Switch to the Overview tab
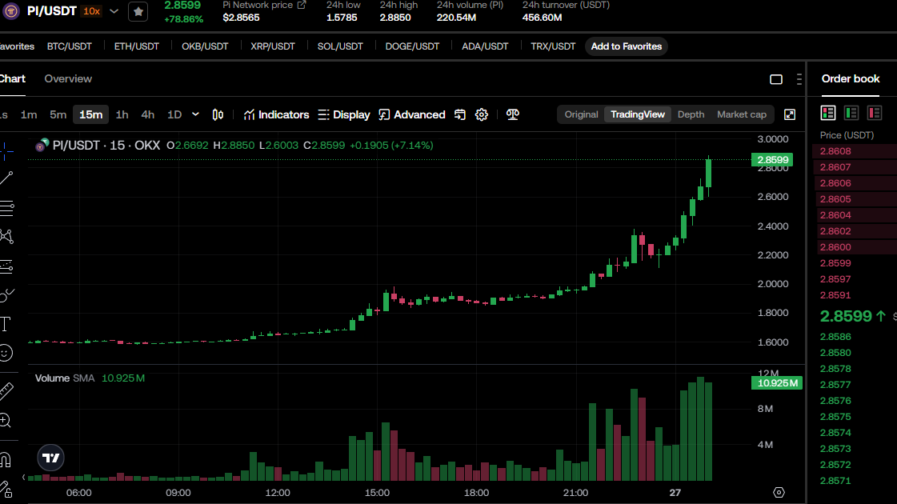Image resolution: width=897 pixels, height=504 pixels. coord(68,79)
